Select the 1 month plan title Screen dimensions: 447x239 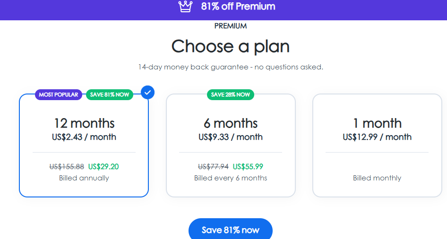click(377, 123)
